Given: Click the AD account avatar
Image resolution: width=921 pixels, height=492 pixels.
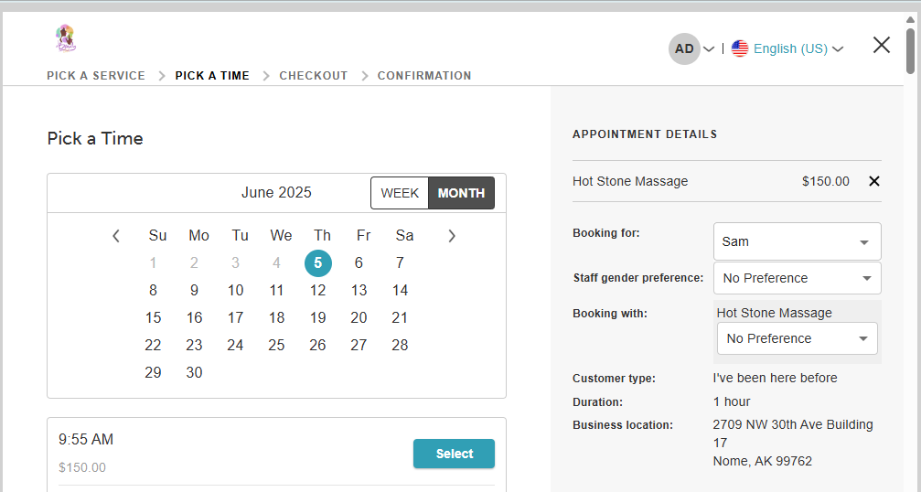Looking at the screenshot, I should pyautogui.click(x=684, y=48).
